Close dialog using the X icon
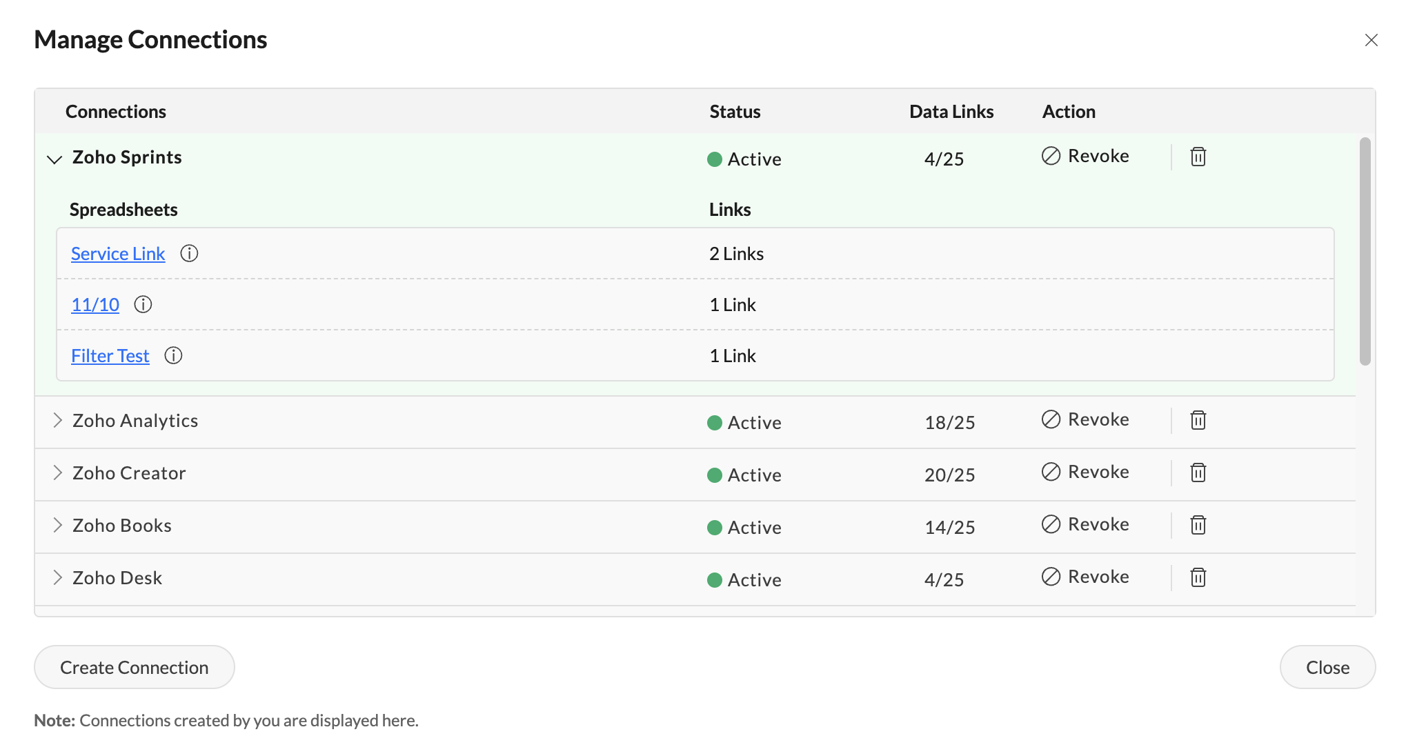The height and width of the screenshot is (756, 1406). click(1371, 40)
